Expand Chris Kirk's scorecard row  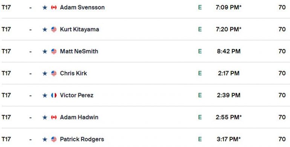145,73
